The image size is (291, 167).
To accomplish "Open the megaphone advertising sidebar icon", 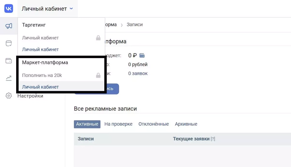I will (x=9, y=26).
